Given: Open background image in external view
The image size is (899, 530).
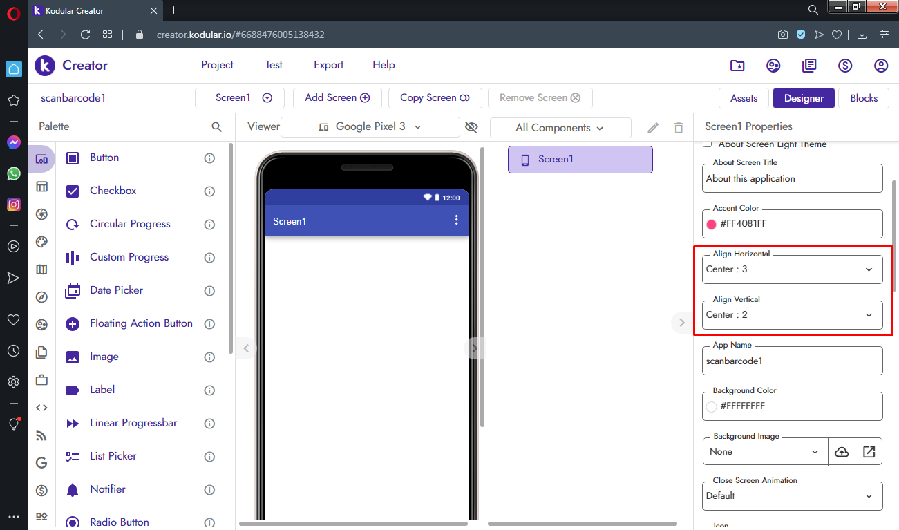Looking at the screenshot, I should tap(869, 452).
